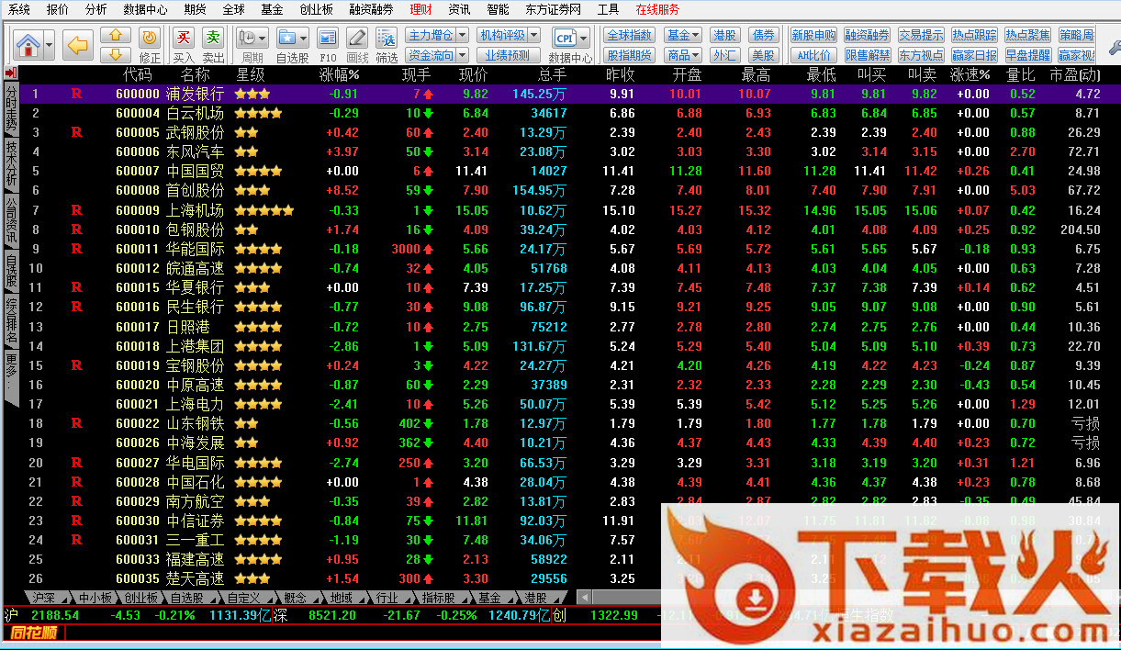This screenshot has width=1121, height=650.
Task: Open the 数据中心 menu
Action: click(x=145, y=9)
